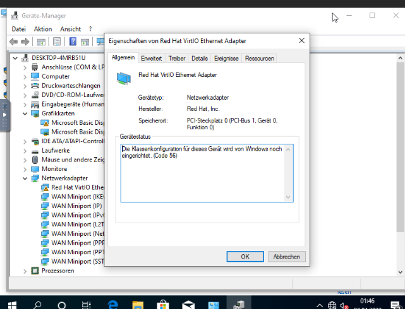The width and height of the screenshot is (405, 309).
Task: Switch to the Ressourcen tab
Action: [x=260, y=59]
